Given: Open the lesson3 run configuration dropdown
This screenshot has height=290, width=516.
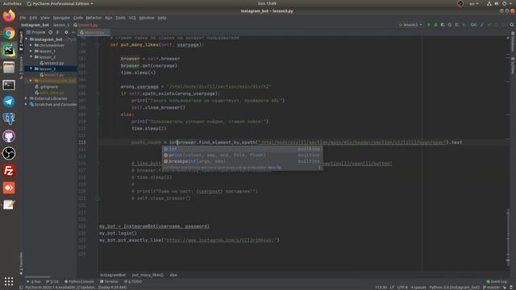Looking at the screenshot, I should (410, 25).
